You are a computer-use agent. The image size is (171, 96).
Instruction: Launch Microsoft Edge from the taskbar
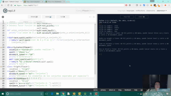(x=52, y=94)
